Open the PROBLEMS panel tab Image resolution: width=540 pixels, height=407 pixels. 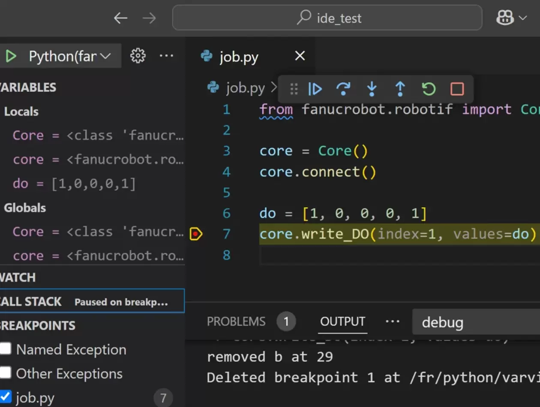[236, 322]
